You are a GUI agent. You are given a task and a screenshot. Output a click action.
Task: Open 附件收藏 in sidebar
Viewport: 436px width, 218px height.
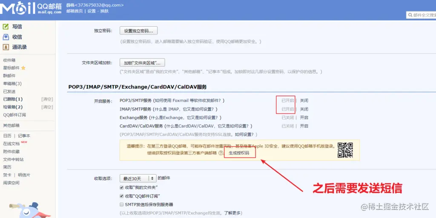[x=11, y=151]
